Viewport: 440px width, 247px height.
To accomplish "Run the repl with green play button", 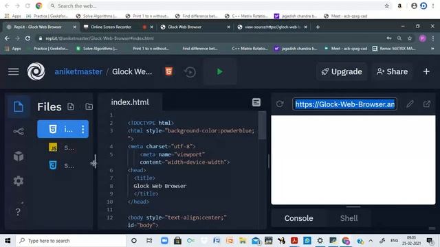I will pyautogui.click(x=220, y=72).
